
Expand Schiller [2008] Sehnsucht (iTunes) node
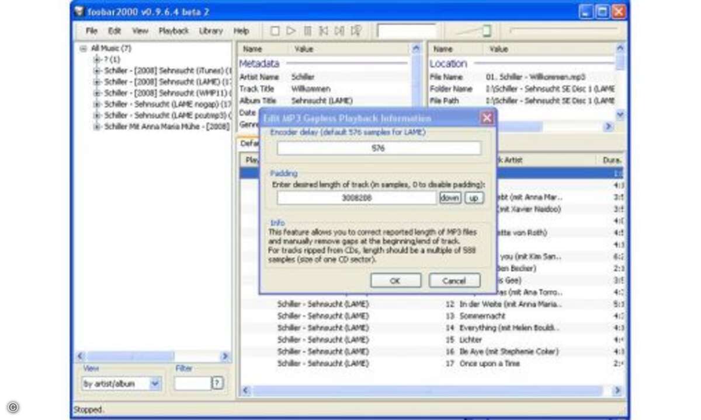(96, 71)
